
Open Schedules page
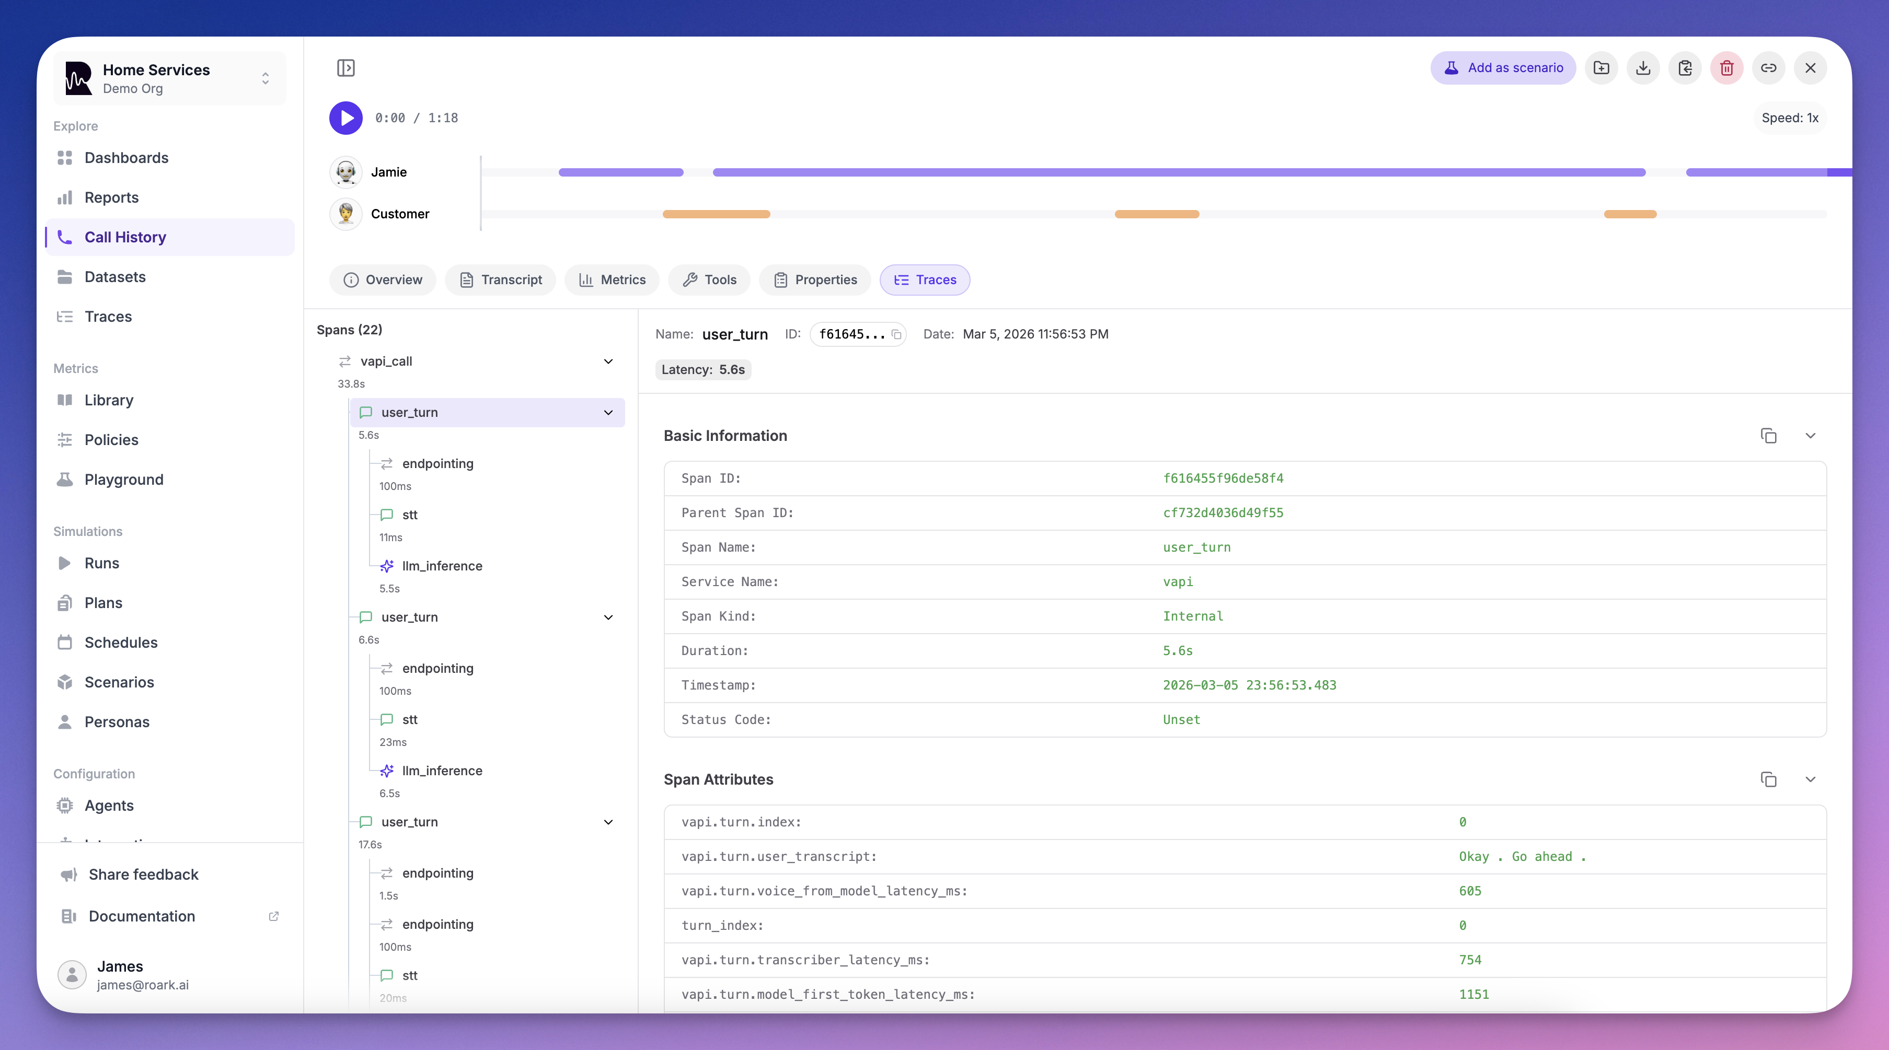point(170,643)
